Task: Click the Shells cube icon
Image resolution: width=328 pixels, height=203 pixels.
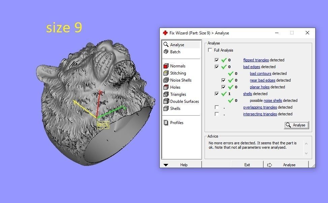Action: 166,108
